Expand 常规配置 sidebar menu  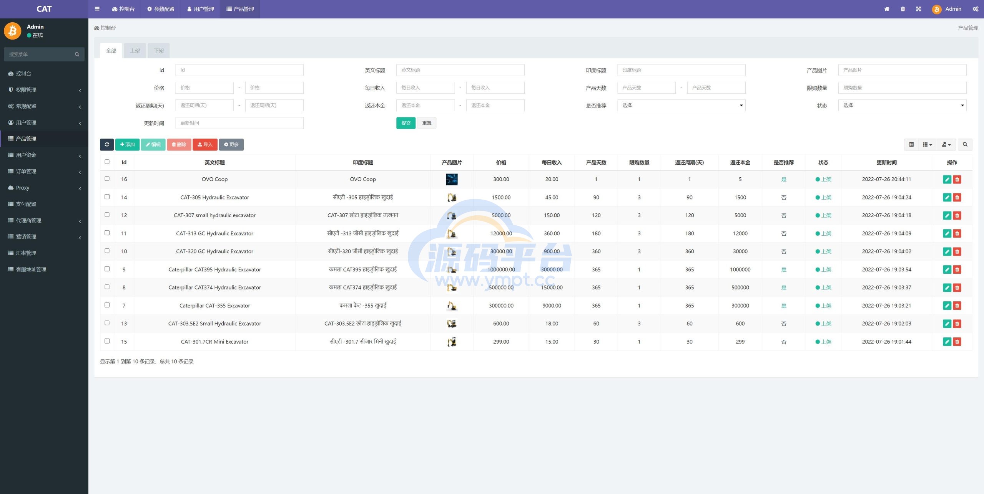[44, 106]
